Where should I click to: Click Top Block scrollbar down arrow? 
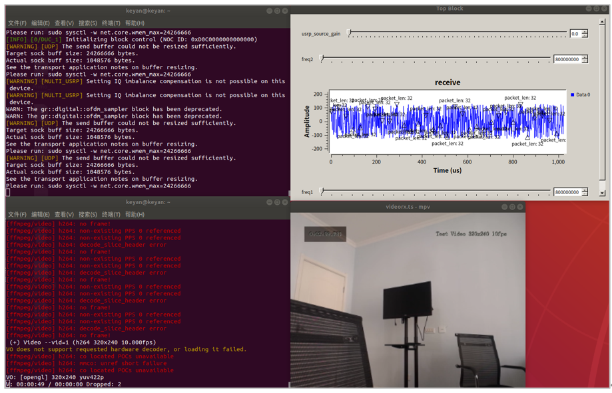[x=602, y=194]
